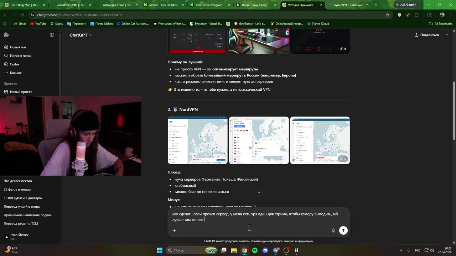Open the browser extensions puzzle icon
Image resolution: width=456 pixels, height=256 pixels.
click(x=416, y=15)
